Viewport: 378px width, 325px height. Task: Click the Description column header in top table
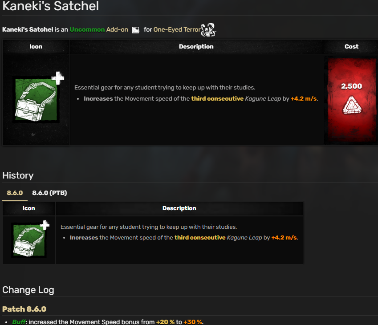click(x=196, y=47)
